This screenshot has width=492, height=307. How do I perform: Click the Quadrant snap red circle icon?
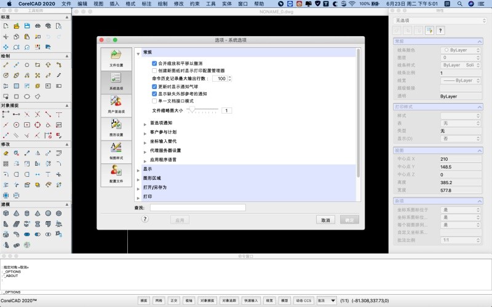coord(38,125)
